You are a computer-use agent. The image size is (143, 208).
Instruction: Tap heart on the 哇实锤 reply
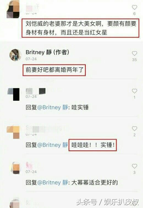(x=134, y=91)
